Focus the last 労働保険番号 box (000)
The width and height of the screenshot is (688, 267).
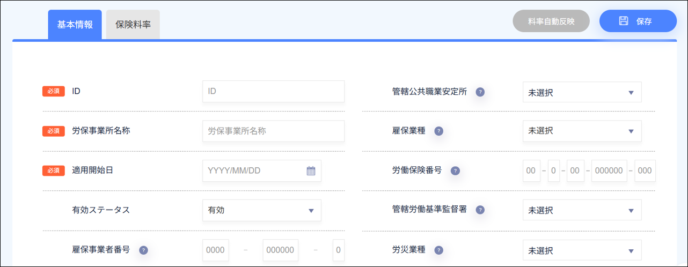coord(645,171)
